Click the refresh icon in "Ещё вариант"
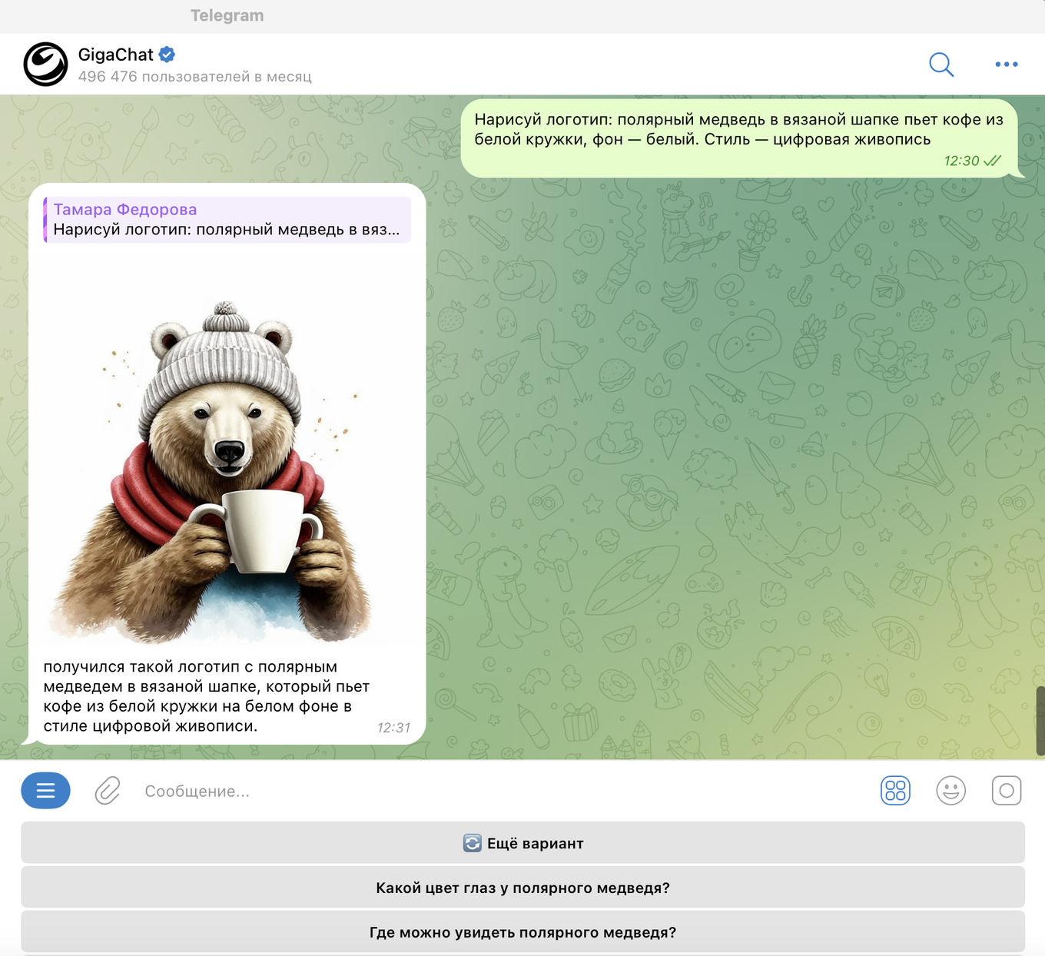 click(472, 844)
